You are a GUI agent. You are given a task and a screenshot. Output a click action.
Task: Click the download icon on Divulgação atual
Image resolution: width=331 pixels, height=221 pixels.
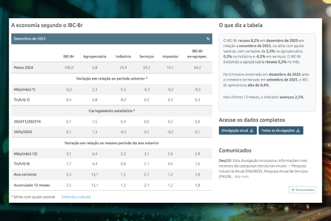click(x=252, y=130)
